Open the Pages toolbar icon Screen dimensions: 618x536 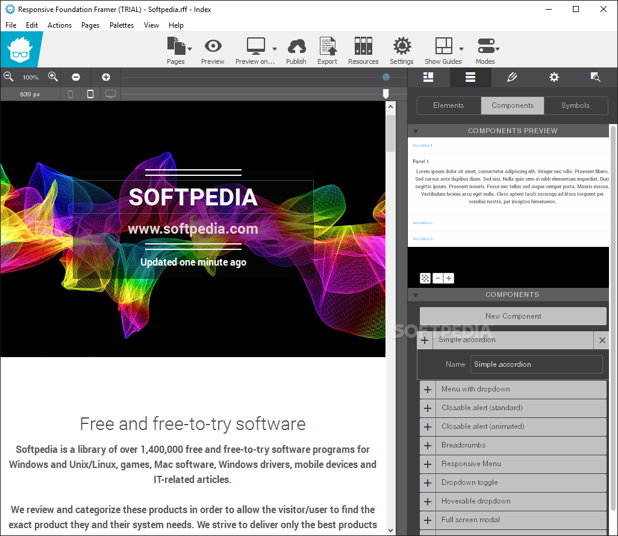coord(176,46)
